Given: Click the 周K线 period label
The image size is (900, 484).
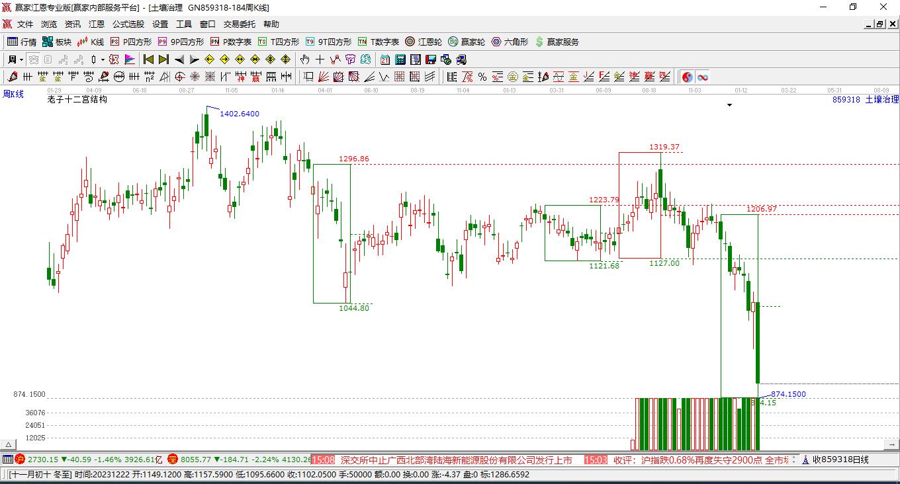Looking at the screenshot, I should (x=13, y=94).
